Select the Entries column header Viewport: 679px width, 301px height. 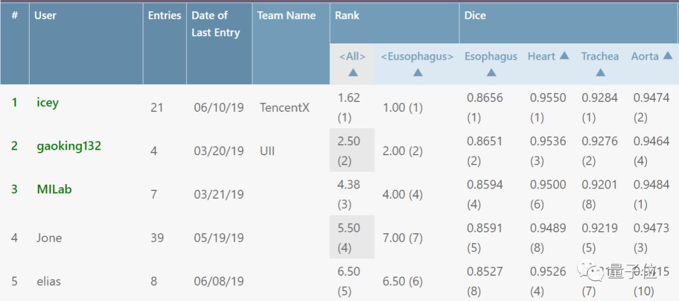click(x=165, y=16)
